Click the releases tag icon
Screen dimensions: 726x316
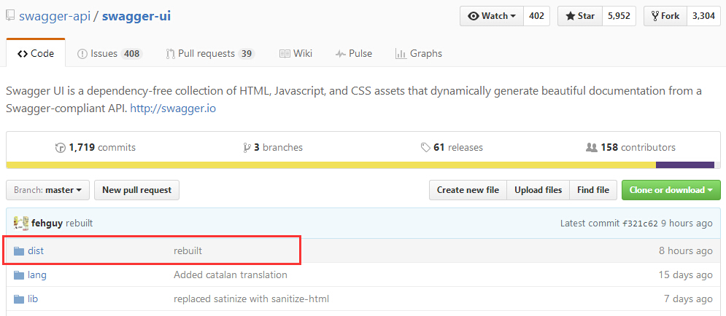425,148
